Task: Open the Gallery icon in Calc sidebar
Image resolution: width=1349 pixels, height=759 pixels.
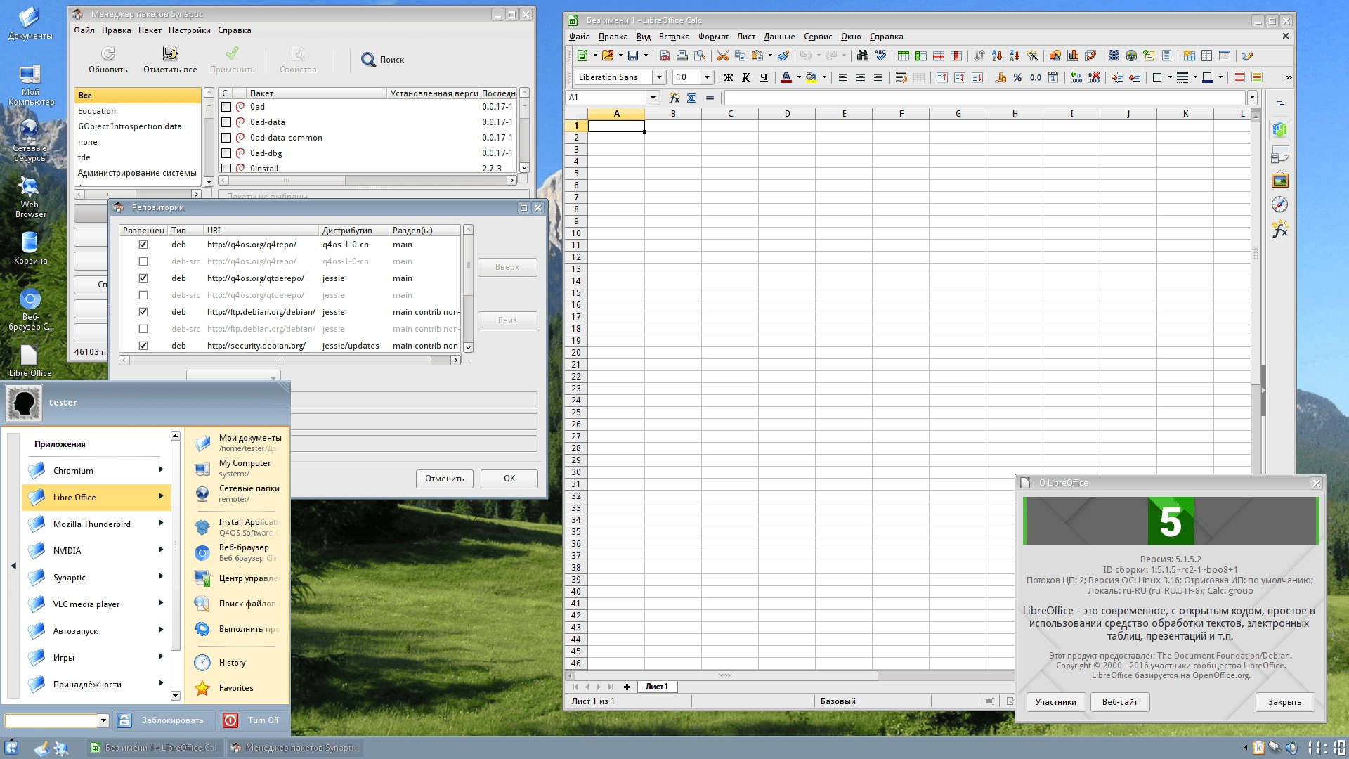Action: [x=1279, y=180]
